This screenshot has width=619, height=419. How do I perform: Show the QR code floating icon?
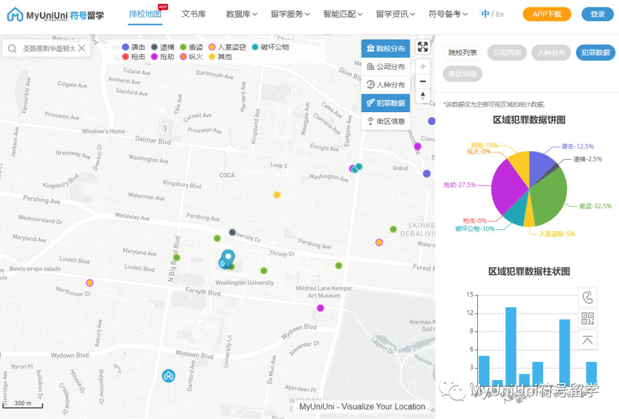point(587,318)
